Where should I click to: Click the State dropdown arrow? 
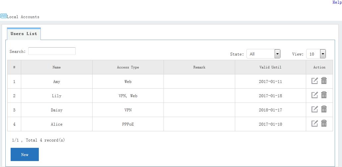(x=278, y=54)
